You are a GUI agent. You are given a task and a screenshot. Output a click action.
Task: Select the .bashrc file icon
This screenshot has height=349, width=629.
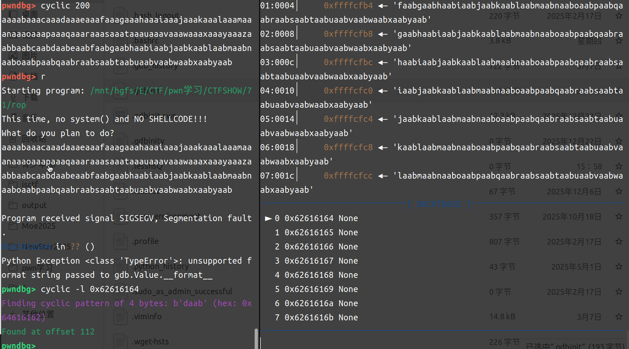pos(120,41)
